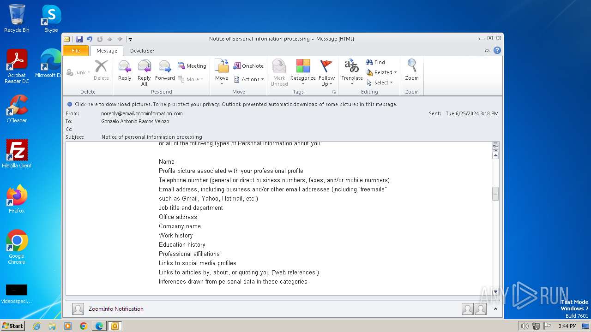Click the Undo quick access icon
This screenshot has height=332, width=591.
click(90, 39)
